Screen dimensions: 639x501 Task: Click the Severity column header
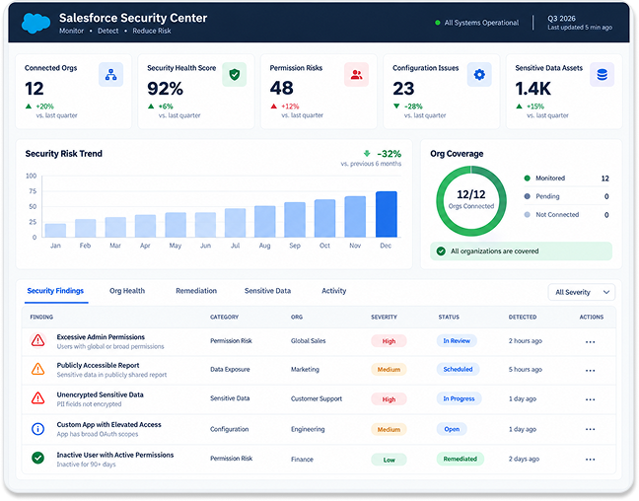384,318
